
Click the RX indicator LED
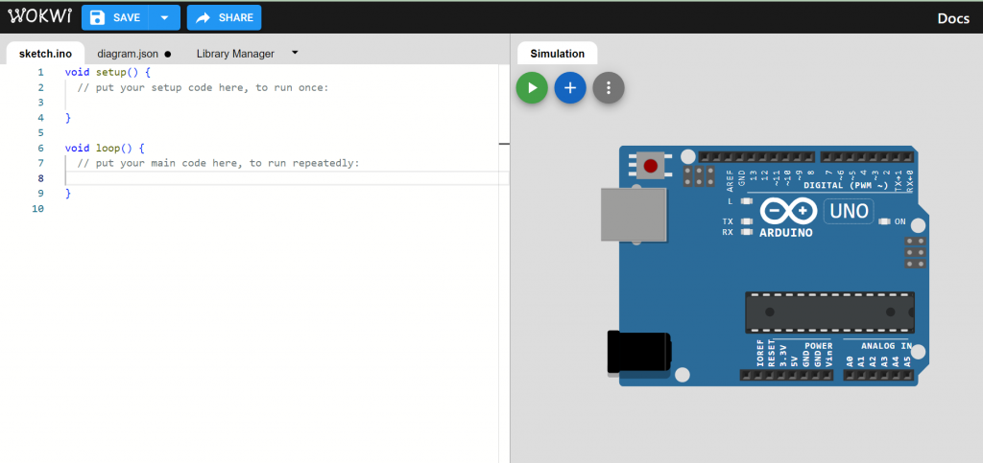pos(746,232)
